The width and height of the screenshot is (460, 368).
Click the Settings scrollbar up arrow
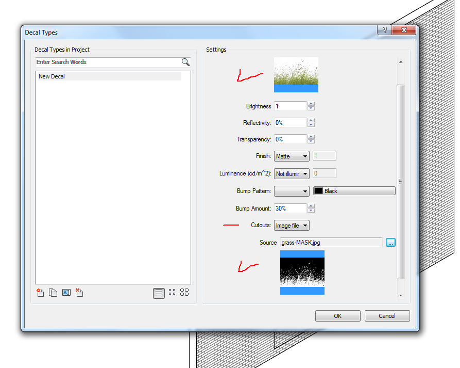click(x=400, y=62)
